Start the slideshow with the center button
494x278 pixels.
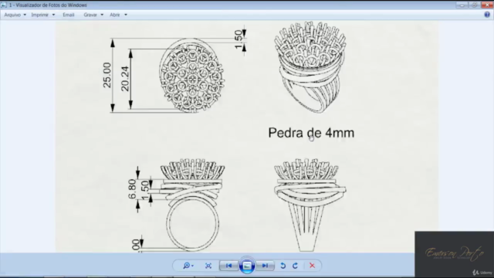247,266
